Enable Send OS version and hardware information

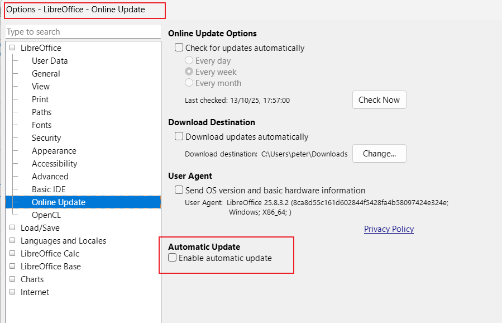179,190
